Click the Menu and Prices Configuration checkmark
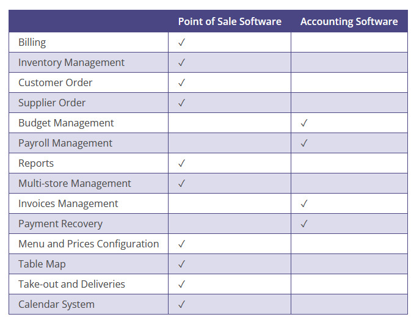This screenshot has width=411, height=317. point(181,244)
